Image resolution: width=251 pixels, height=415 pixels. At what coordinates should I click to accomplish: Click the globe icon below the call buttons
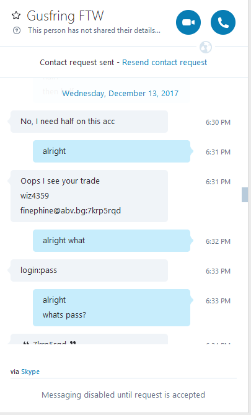pos(206,47)
